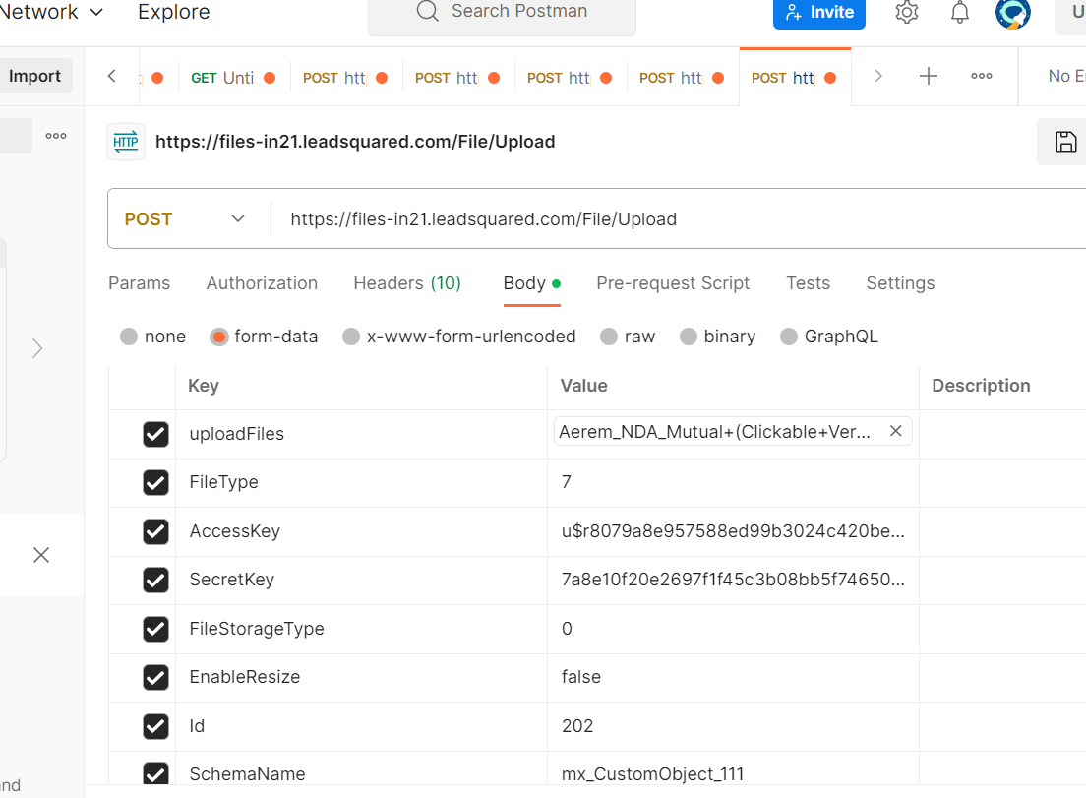Viewport: 1086px width, 798px height.
Task: Select the raw body type
Action: point(609,337)
